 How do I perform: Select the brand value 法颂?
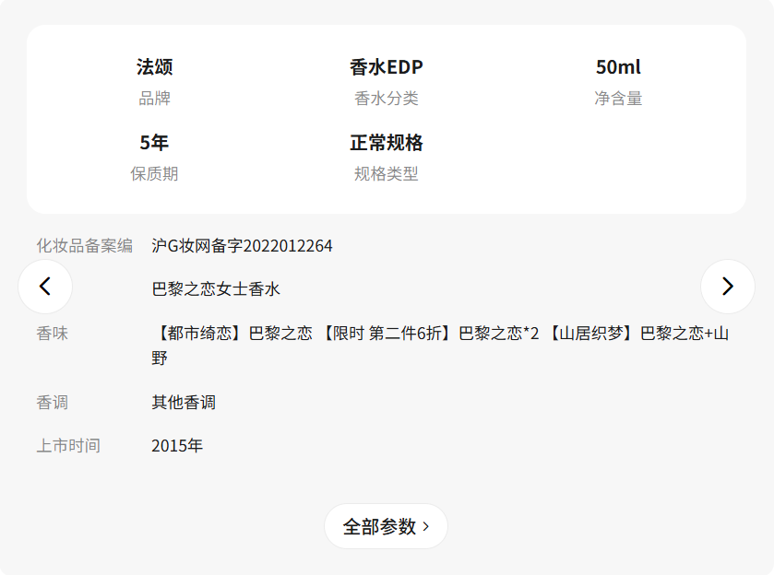[x=154, y=67]
